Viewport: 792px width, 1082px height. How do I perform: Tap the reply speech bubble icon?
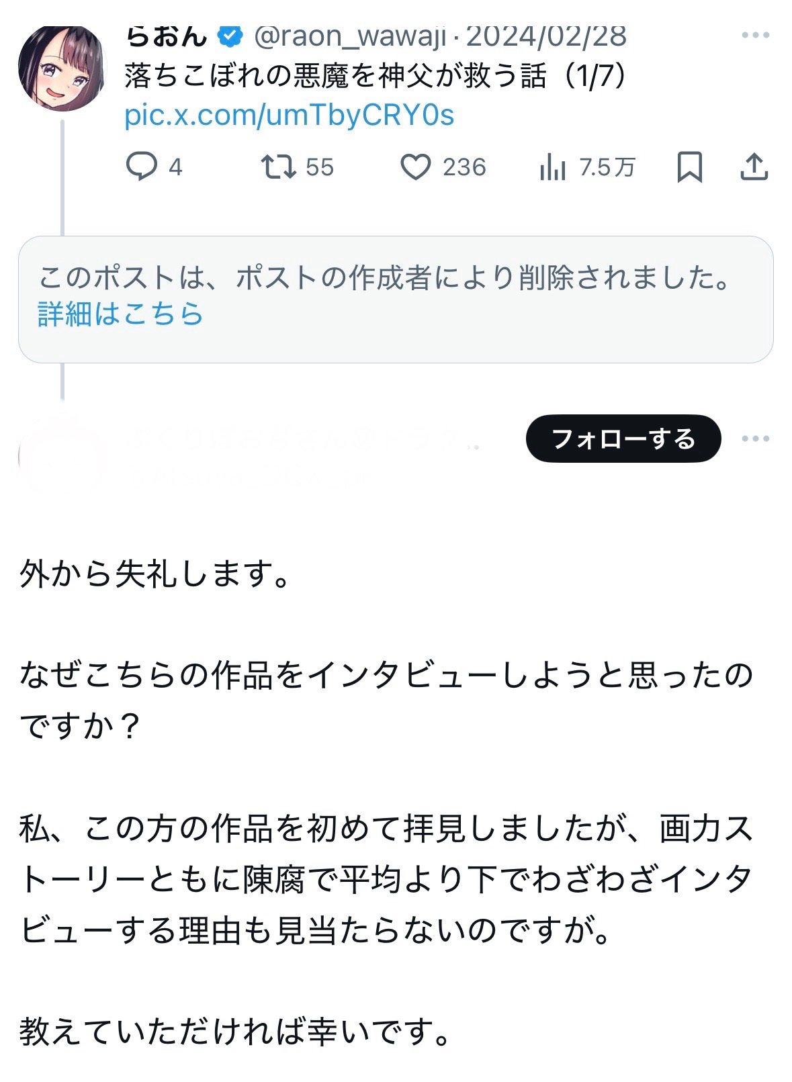[142, 167]
